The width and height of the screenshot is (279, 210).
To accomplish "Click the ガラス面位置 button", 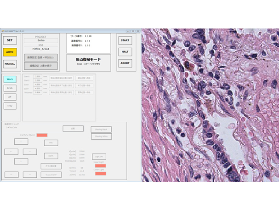I will tap(51, 166).
